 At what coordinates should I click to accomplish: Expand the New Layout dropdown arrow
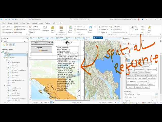click(x=12, y=30)
